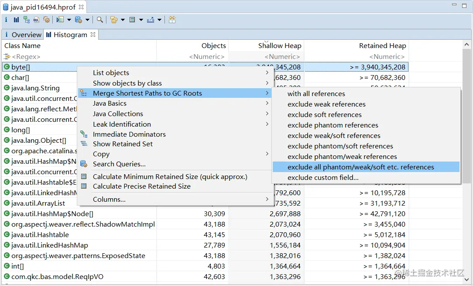Click the compare tables toolbar icon

(x=172, y=20)
